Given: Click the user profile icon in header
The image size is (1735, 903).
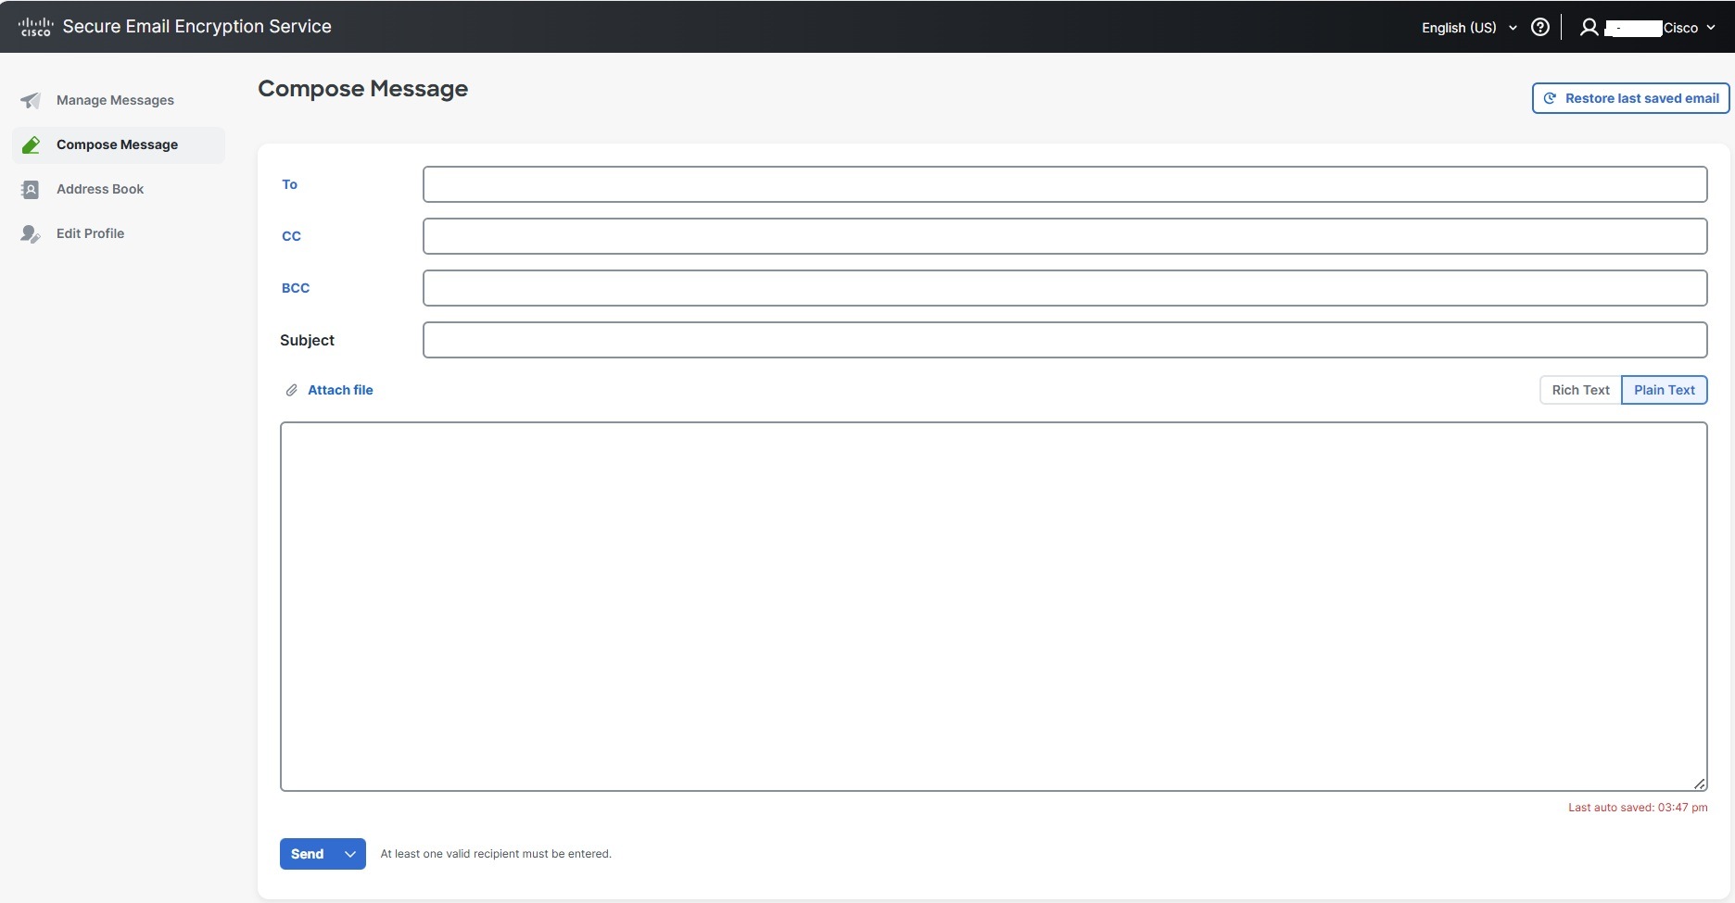Looking at the screenshot, I should point(1588,27).
